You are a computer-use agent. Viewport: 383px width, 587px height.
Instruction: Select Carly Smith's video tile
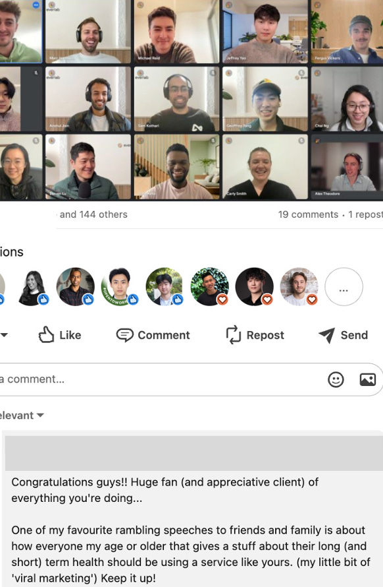(x=265, y=167)
